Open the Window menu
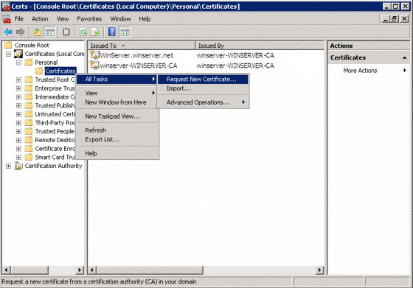The height and width of the screenshot is (288, 413). pyautogui.click(x=120, y=19)
